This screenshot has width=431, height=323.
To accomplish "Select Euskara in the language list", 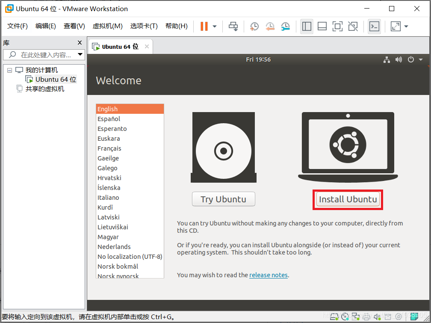I will click(x=130, y=139).
